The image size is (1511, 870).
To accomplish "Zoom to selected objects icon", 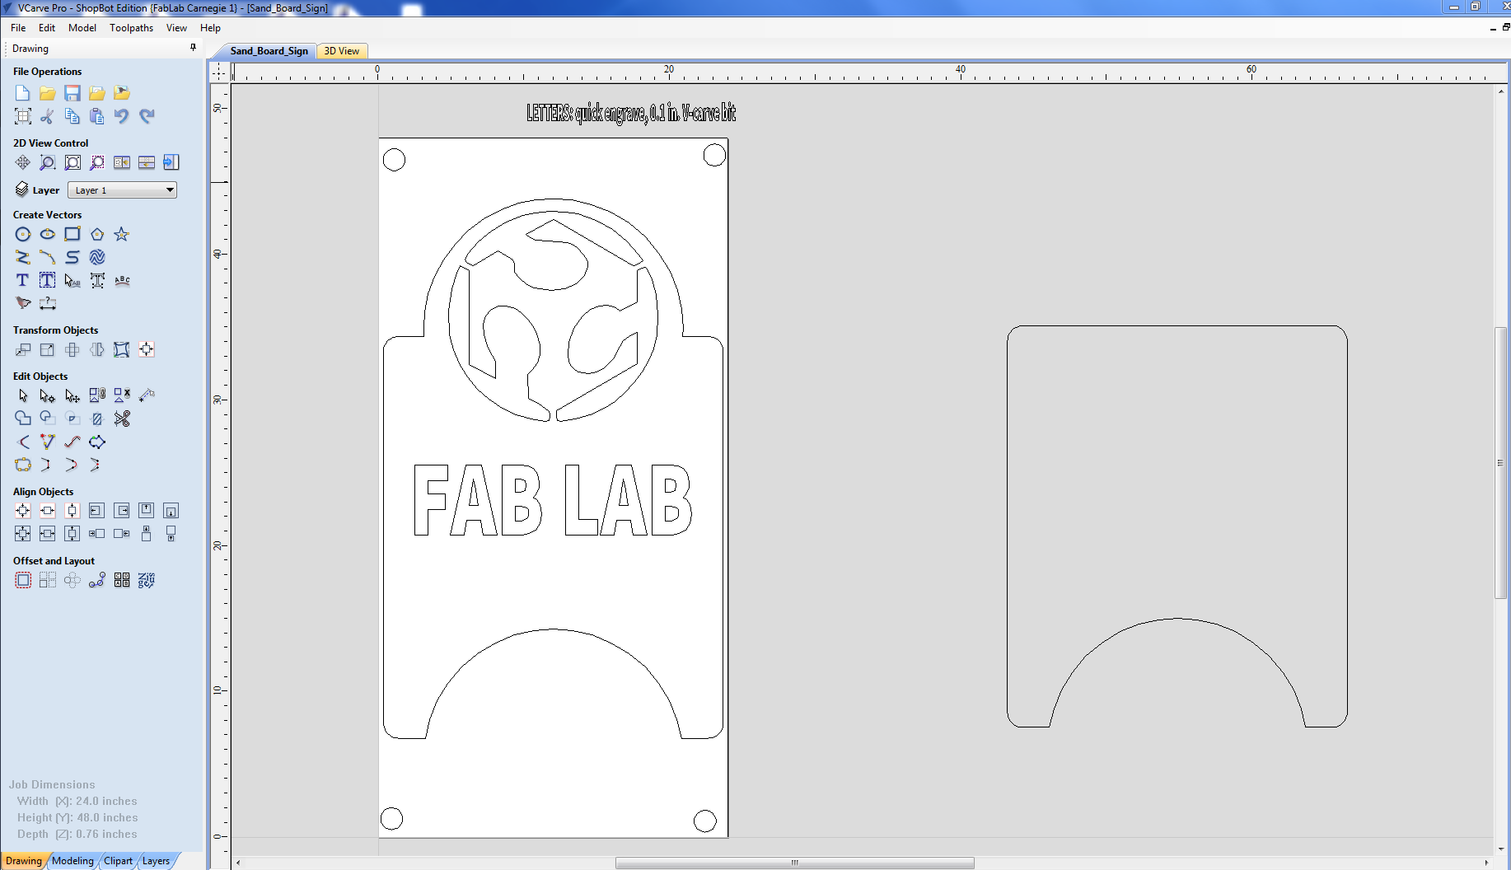I will pyautogui.click(x=97, y=162).
